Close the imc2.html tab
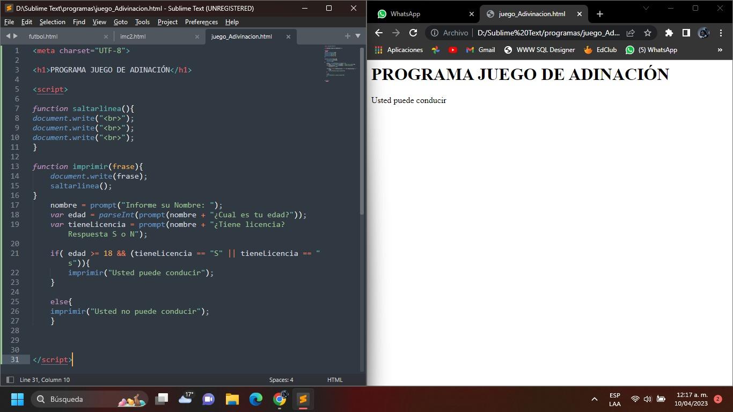The width and height of the screenshot is (733, 412). 197,36
